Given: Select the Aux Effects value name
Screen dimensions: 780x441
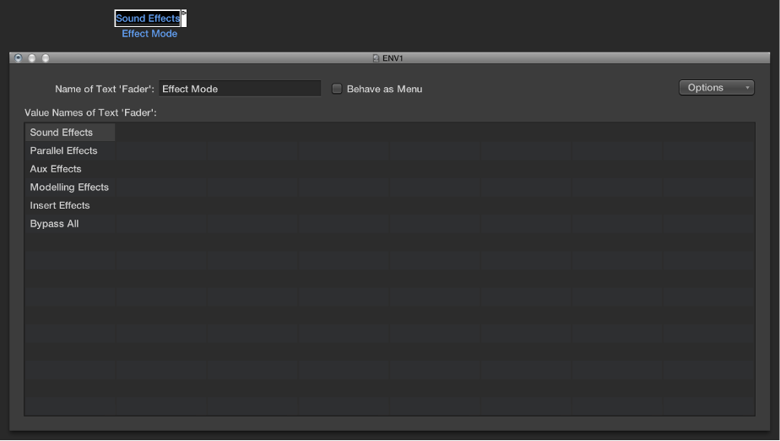Looking at the screenshot, I should [70, 169].
